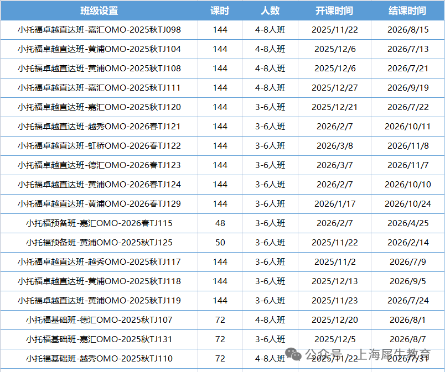Select the 50 课时 value cell
Viewport: 445px width, 372px height.
pyautogui.click(x=220, y=243)
